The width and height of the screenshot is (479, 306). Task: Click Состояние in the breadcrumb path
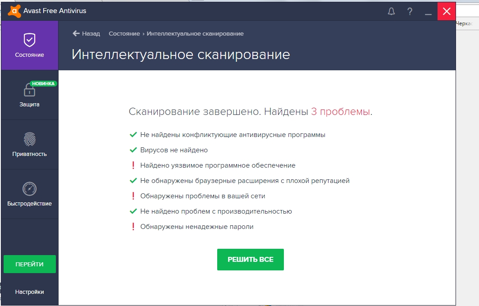[x=124, y=34]
